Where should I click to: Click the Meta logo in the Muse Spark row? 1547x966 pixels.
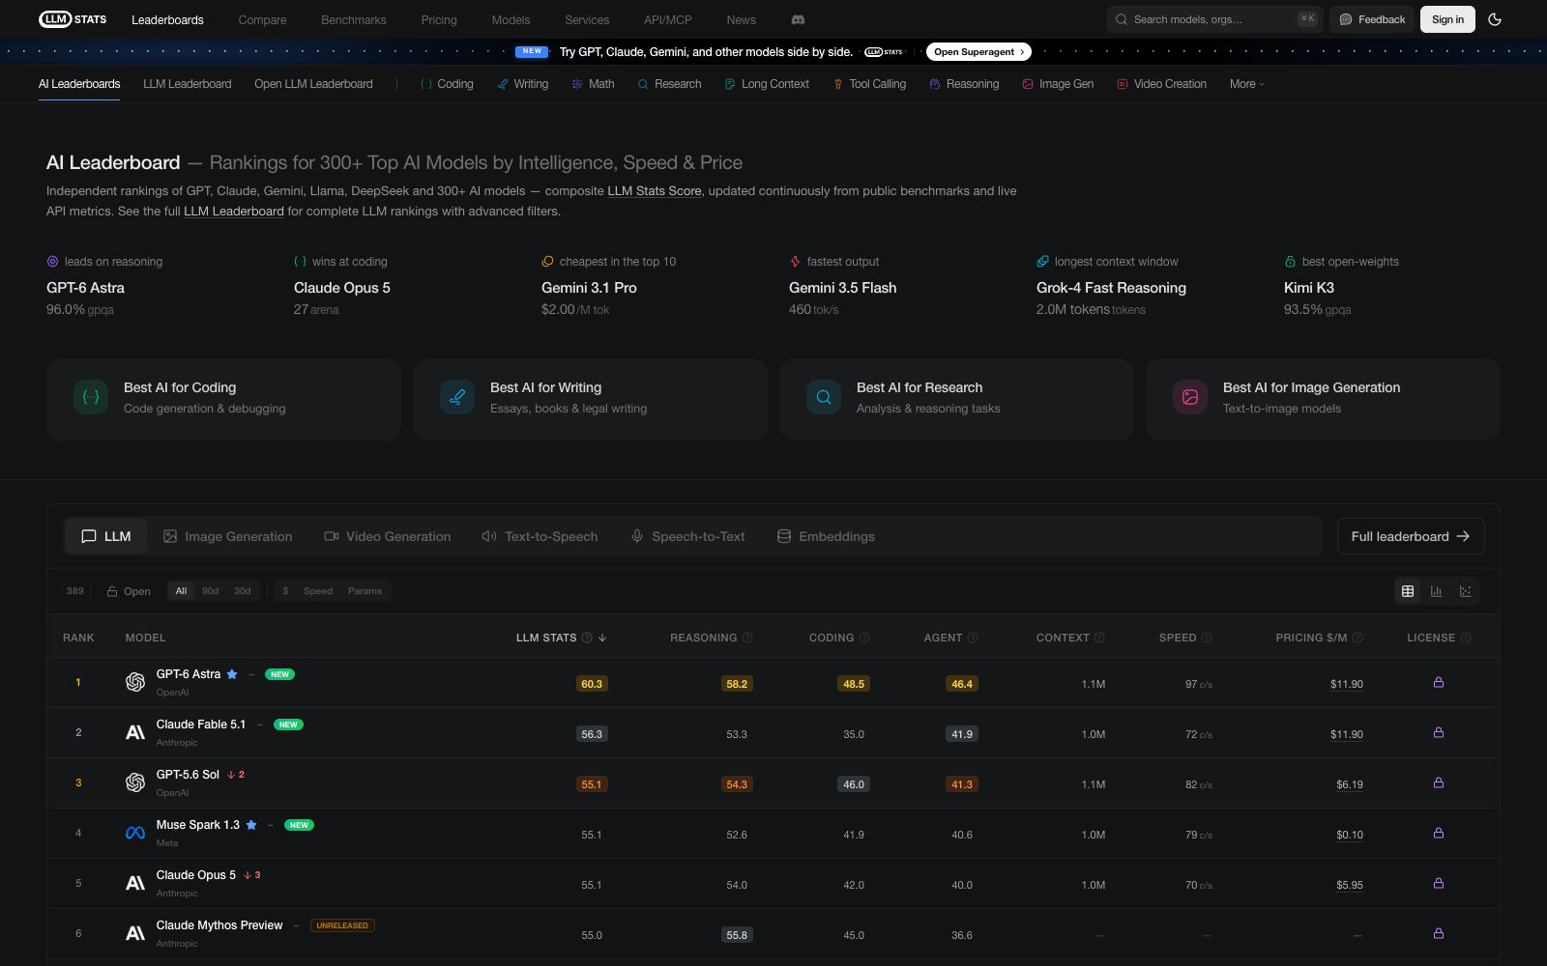pyautogui.click(x=135, y=833)
